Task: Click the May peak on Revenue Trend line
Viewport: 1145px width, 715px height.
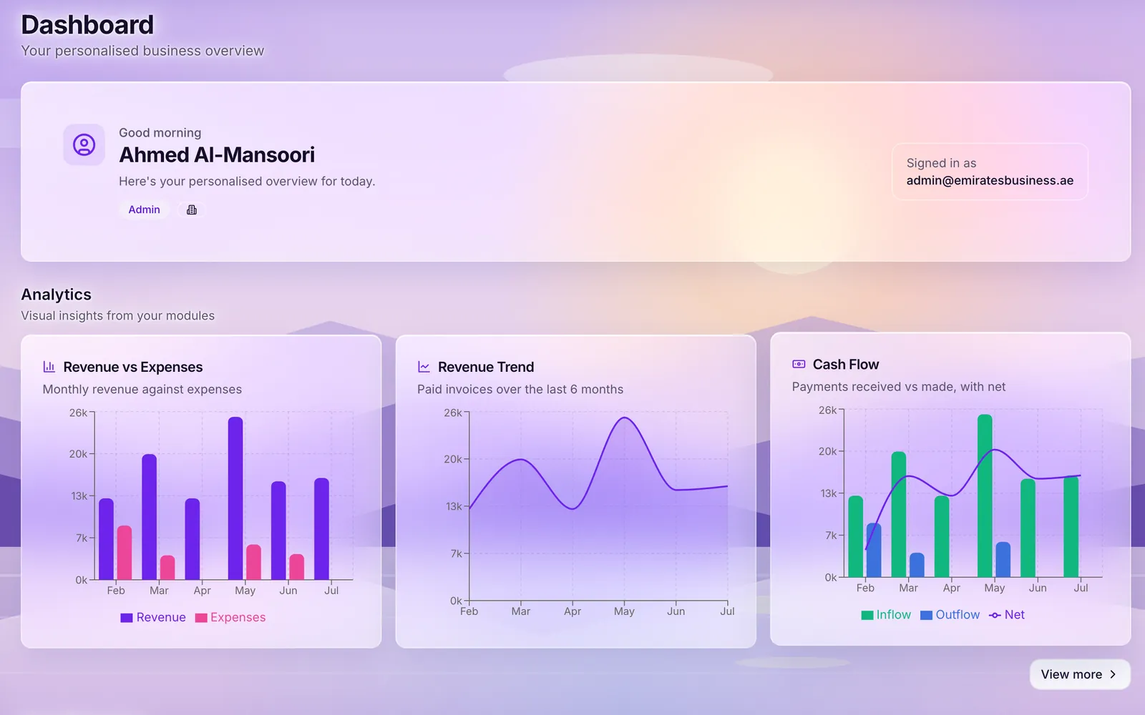Action: (x=625, y=418)
